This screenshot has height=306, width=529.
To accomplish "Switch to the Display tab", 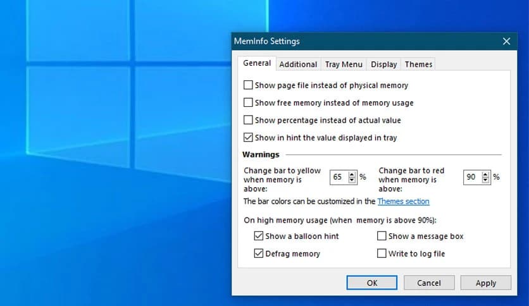I will [x=383, y=64].
